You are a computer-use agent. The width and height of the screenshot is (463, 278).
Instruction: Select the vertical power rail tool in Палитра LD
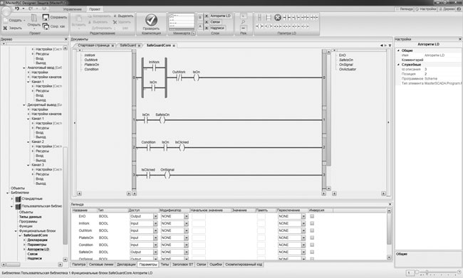tap(259, 17)
